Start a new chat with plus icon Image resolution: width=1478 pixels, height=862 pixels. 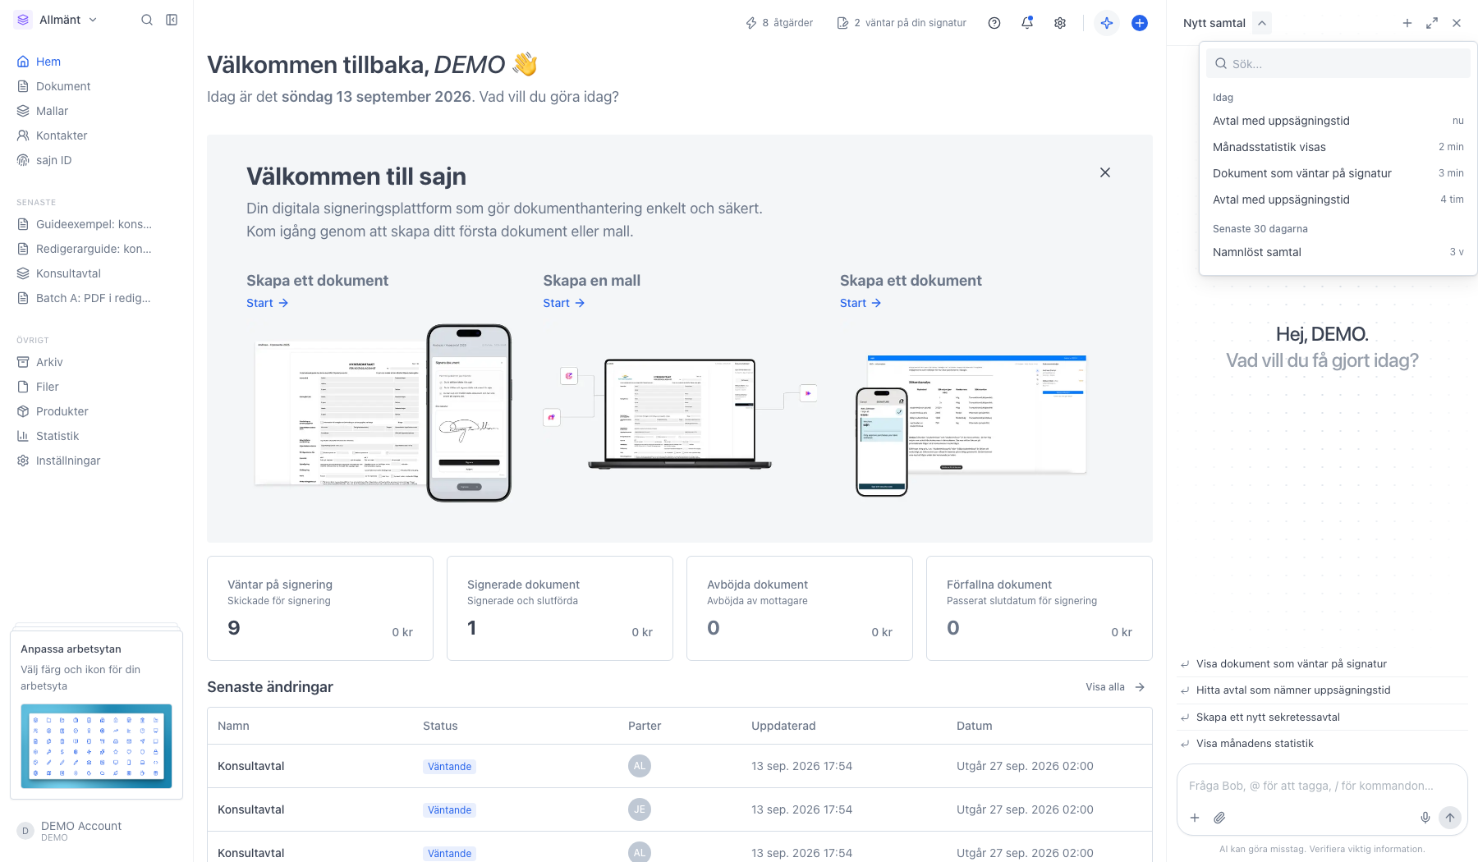pos(1407,23)
